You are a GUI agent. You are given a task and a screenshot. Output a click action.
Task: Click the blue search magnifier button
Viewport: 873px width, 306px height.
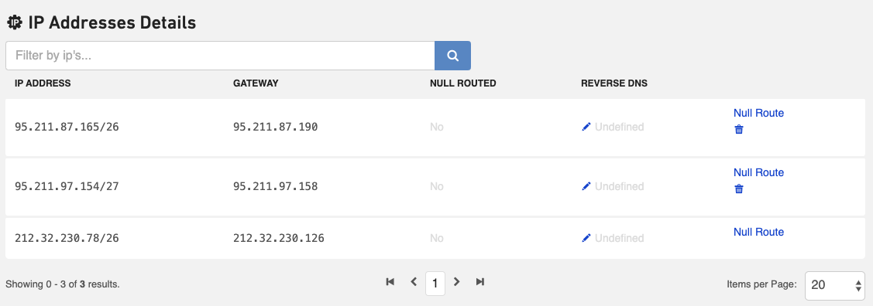[x=452, y=56]
